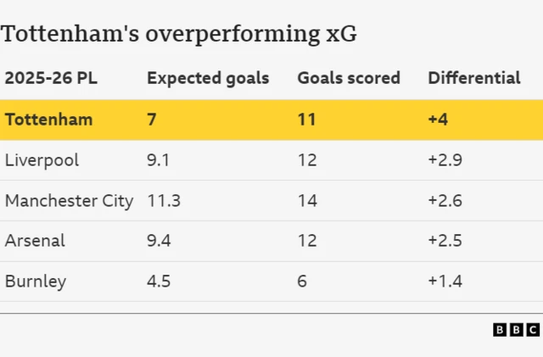Click the BBC logo

pyautogui.click(x=515, y=330)
